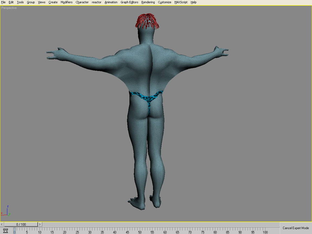Viewport: 312px width, 234px height.
Task: Click the XYZ axis tripod in the viewport corner
Action: (x=6, y=211)
